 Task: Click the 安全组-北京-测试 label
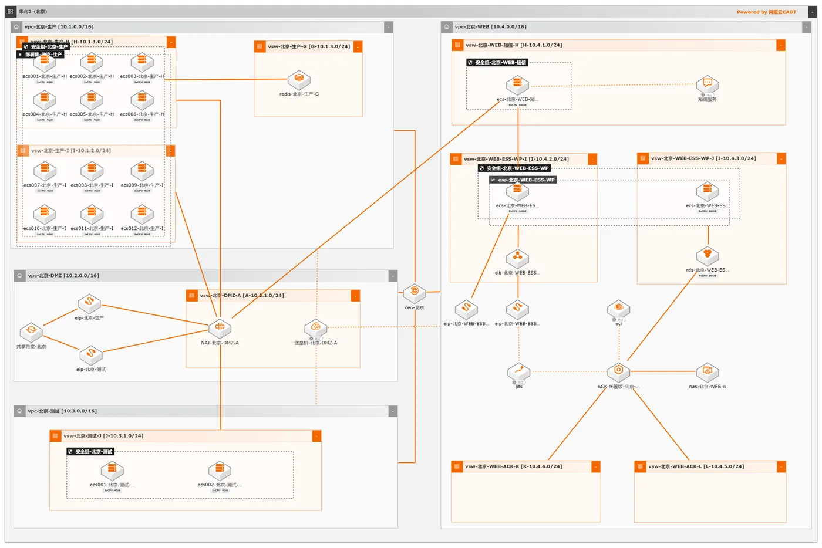[x=90, y=451]
